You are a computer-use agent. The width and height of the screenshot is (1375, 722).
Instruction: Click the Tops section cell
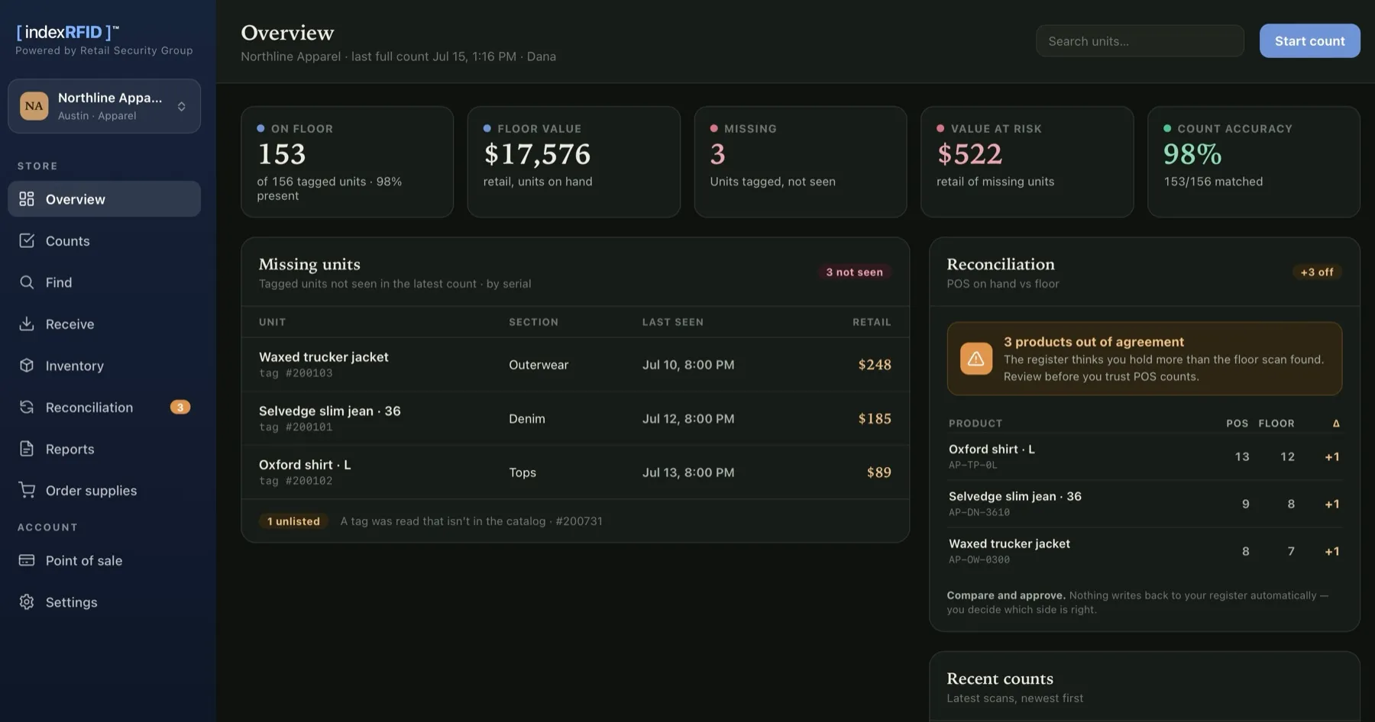tap(522, 472)
